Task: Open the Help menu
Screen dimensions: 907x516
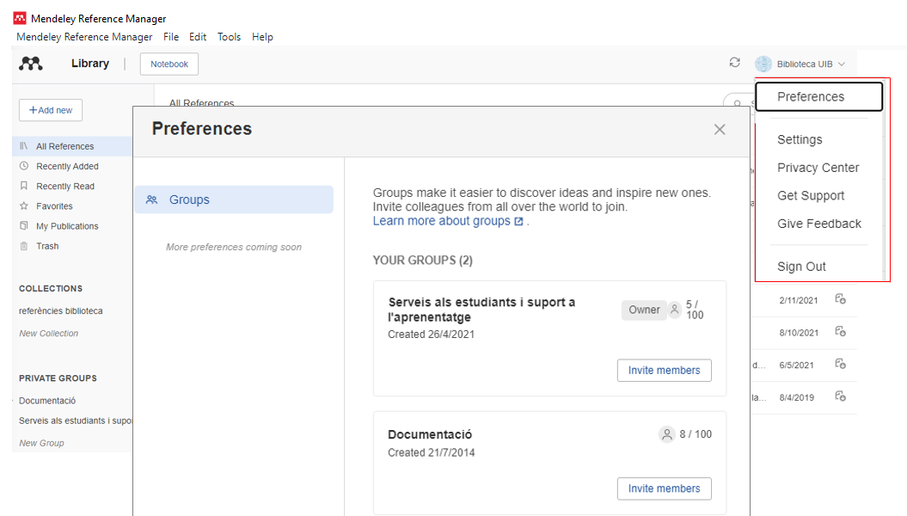Action: click(262, 37)
